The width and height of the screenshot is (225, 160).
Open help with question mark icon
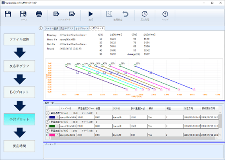click(x=165, y=14)
